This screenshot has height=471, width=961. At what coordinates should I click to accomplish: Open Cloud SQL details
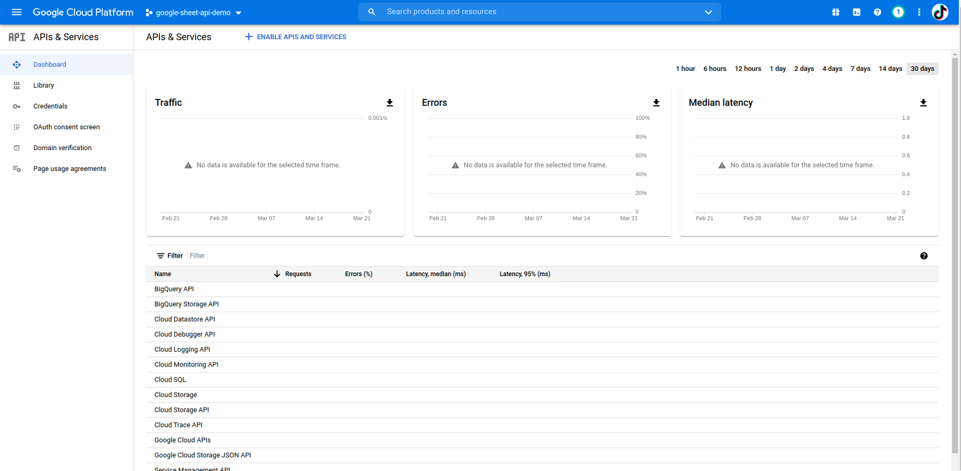(170, 380)
